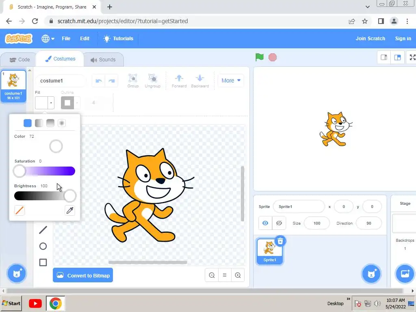
Task: Show the sprite with eye icon
Action: point(265,223)
